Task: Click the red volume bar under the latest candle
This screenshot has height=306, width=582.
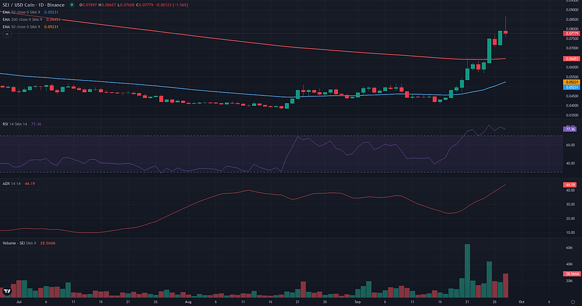Action: [x=505, y=286]
